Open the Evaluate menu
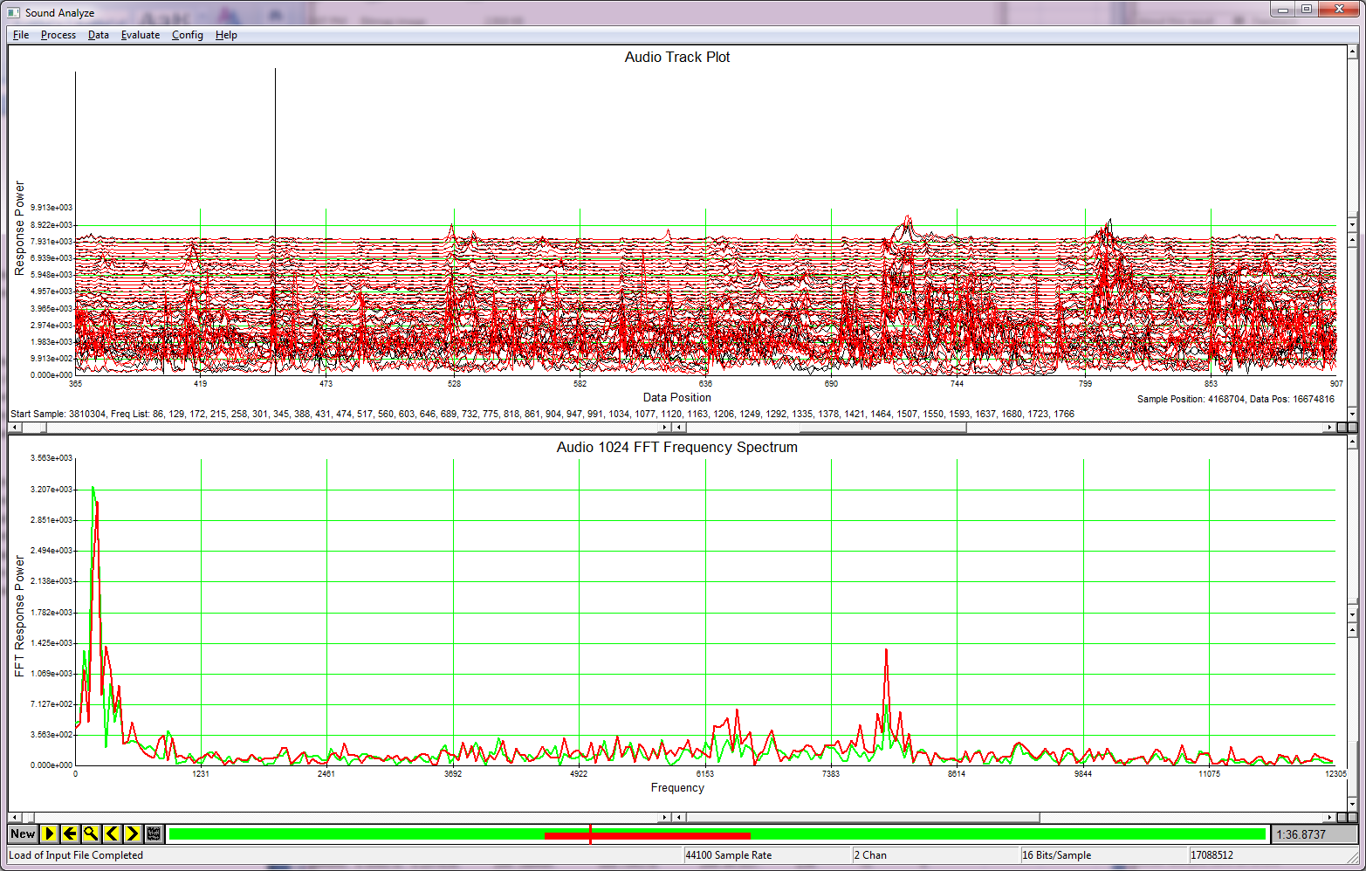Viewport: 1366px width, 871px height. pyautogui.click(x=140, y=35)
